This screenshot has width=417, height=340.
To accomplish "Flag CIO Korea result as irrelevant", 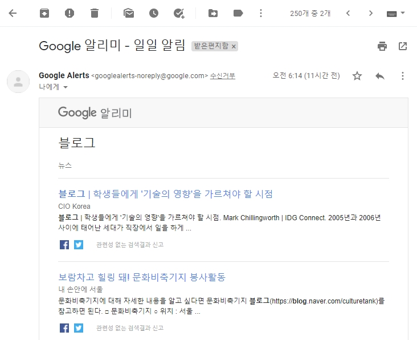I will [130, 245].
